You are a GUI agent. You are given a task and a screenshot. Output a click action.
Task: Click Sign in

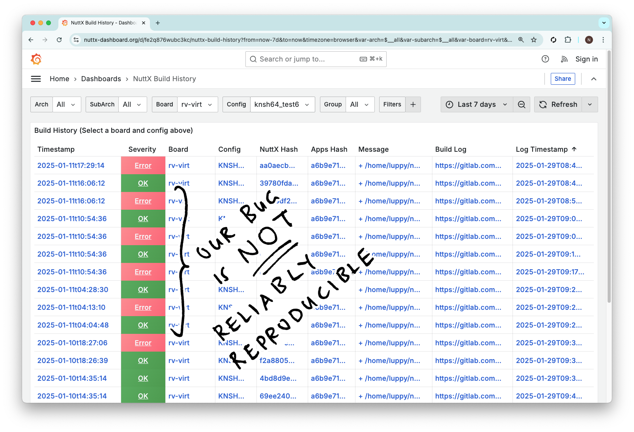click(587, 59)
